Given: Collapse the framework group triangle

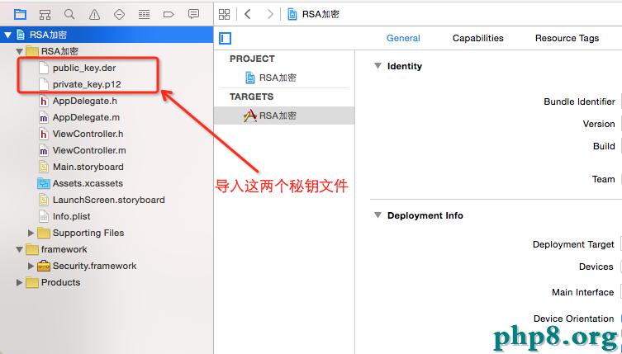Looking at the screenshot, I should [20, 250].
